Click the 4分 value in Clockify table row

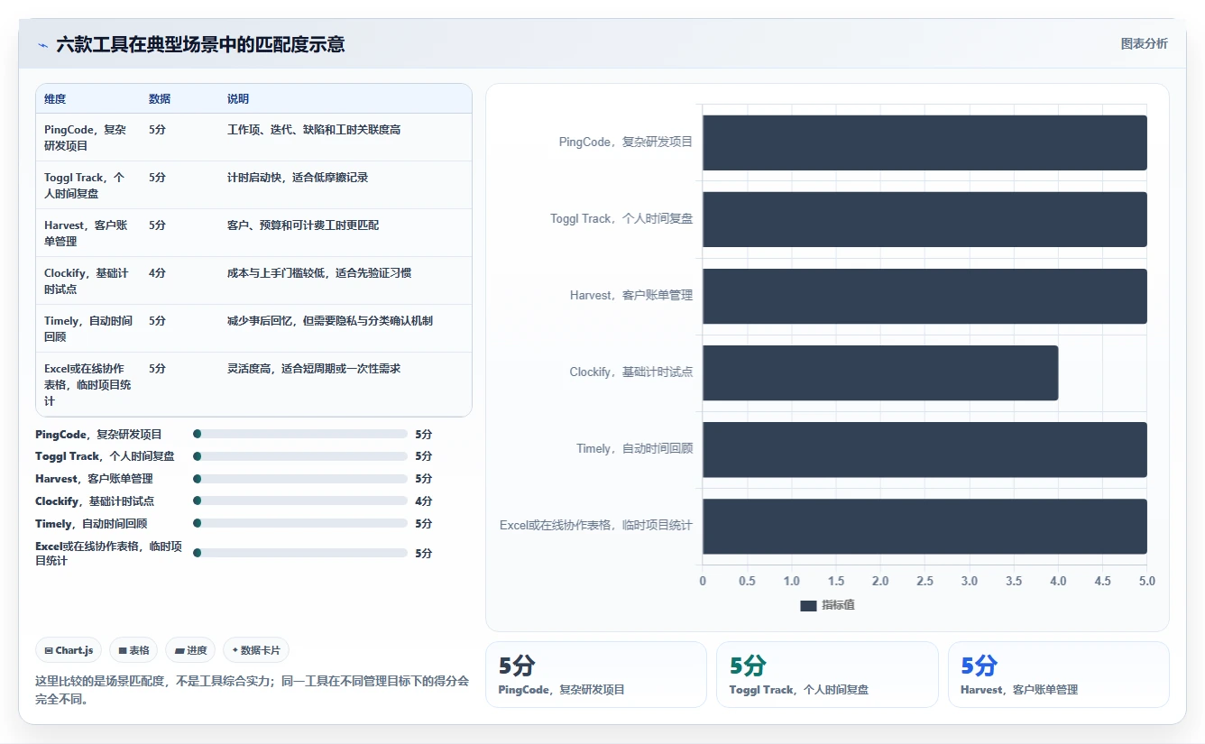[157, 272]
